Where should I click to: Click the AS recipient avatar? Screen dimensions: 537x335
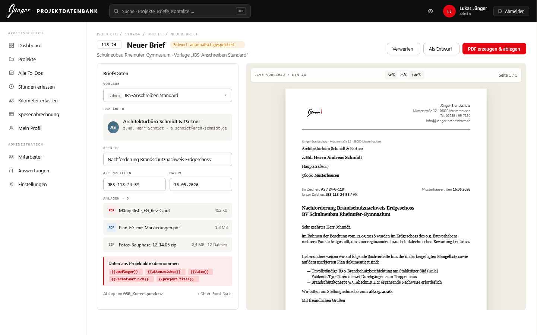coord(113,127)
